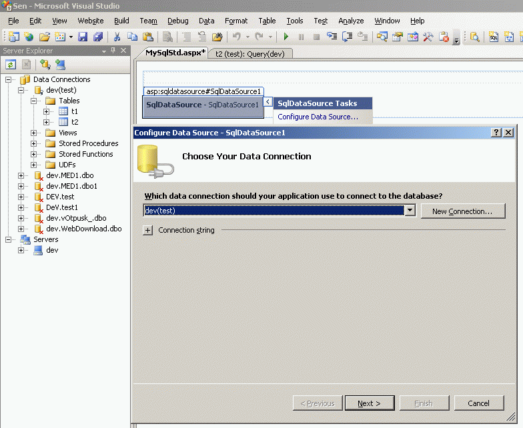This screenshot has width=523, height=428.
Task: Click the Copy icon in toolbar
Action: point(132,37)
